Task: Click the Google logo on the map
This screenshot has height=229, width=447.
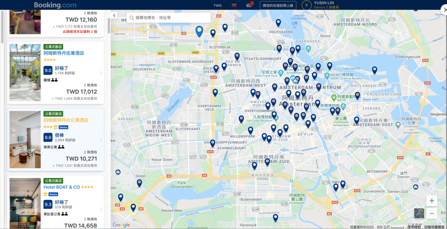Action: tap(121, 225)
